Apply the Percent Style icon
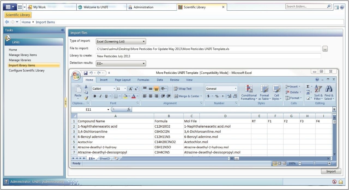The image size is (349, 190). click(217, 96)
